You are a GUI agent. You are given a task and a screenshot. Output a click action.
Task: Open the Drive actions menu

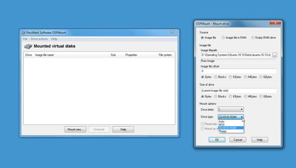(39, 39)
